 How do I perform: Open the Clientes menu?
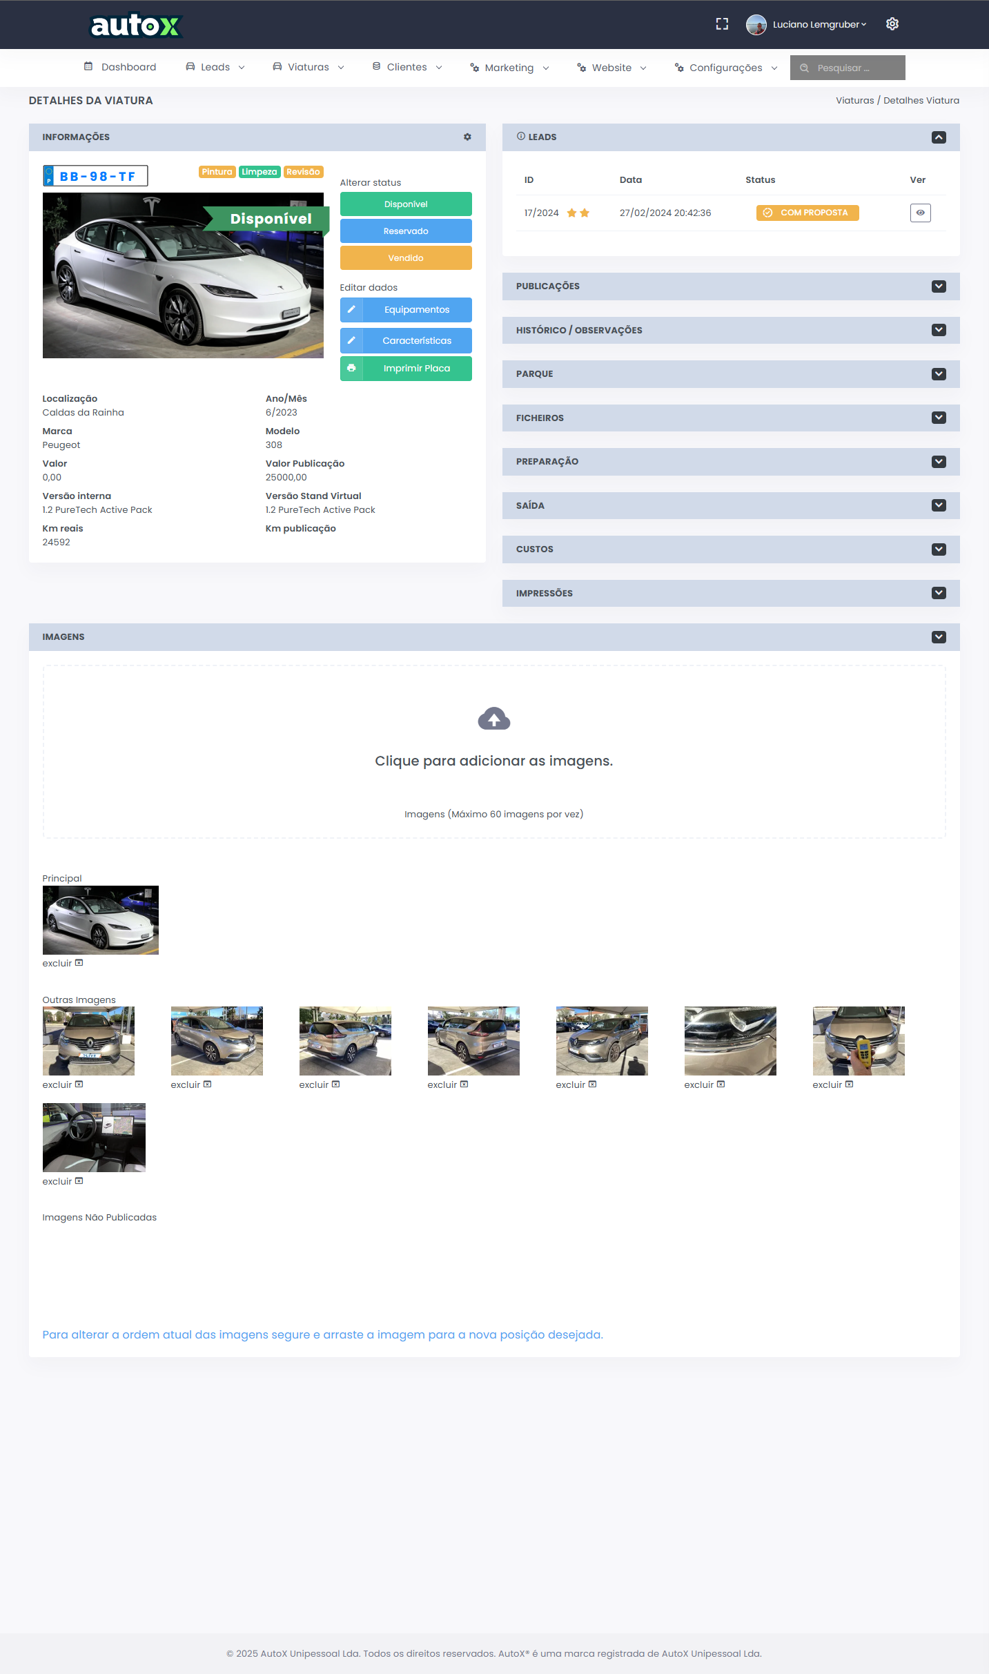407,67
